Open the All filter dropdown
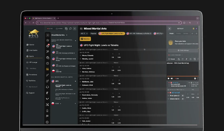Viewport: 224px width, 131px height. click(84, 34)
